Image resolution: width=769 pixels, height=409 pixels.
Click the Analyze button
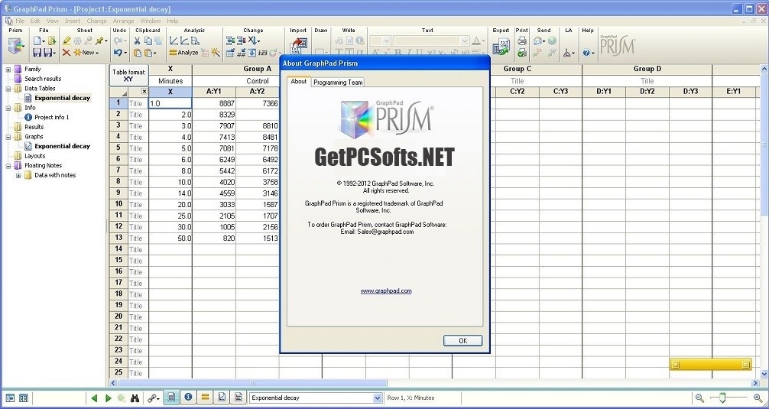coord(183,53)
